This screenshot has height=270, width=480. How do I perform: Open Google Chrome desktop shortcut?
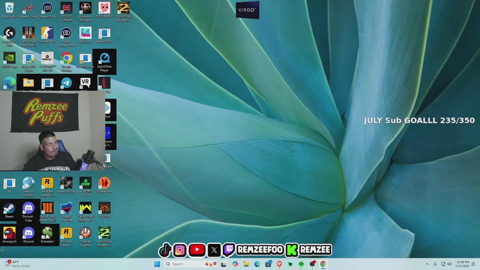click(66, 62)
